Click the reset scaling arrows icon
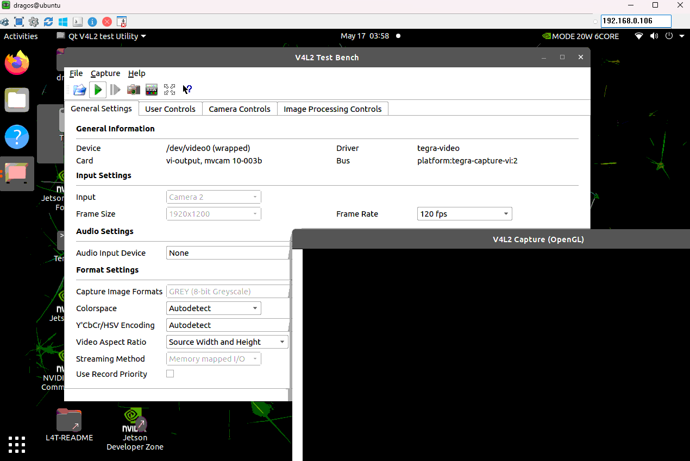The width and height of the screenshot is (690, 461). click(170, 90)
